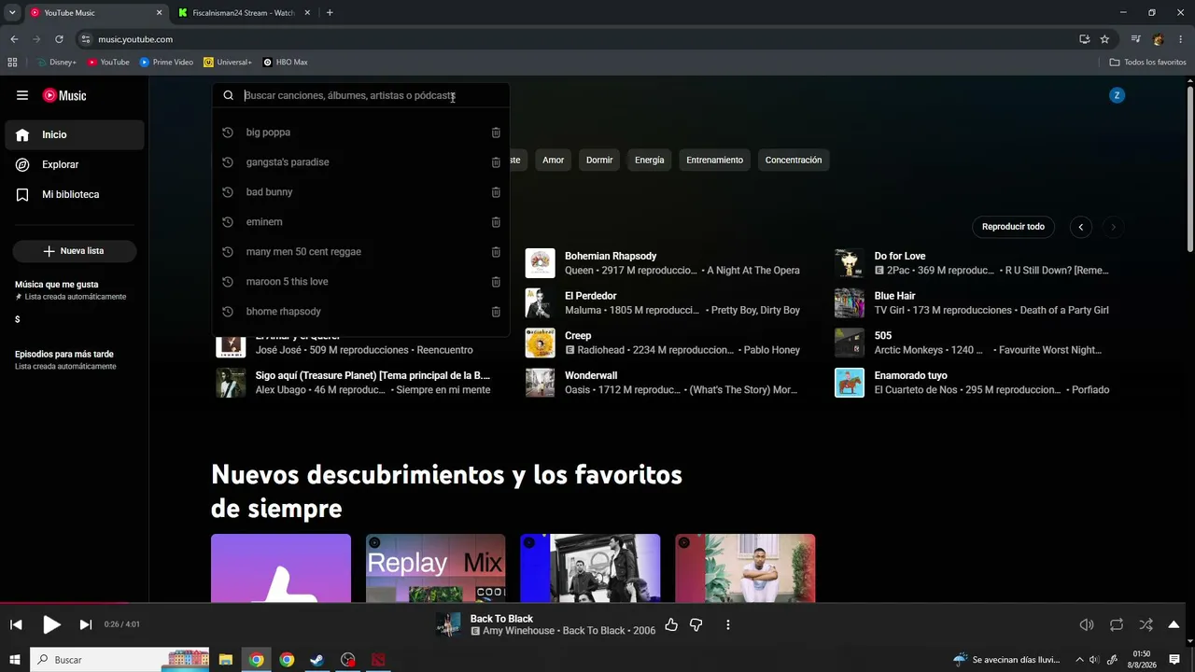Screen dimensions: 1195x672
Task: Switch to the Fiscalnisman24 Stream tab
Action: pos(245,13)
